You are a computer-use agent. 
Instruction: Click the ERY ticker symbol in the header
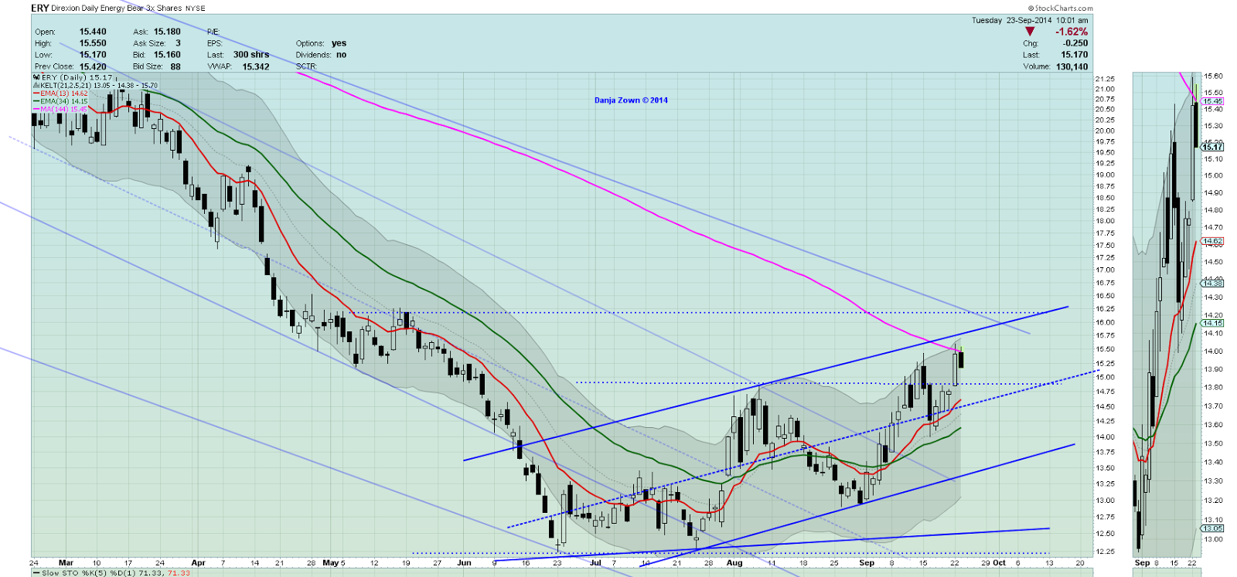39,8
